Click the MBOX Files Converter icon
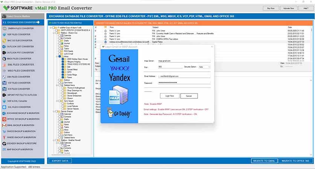The width and height of the screenshot is (315, 169). click(4, 59)
